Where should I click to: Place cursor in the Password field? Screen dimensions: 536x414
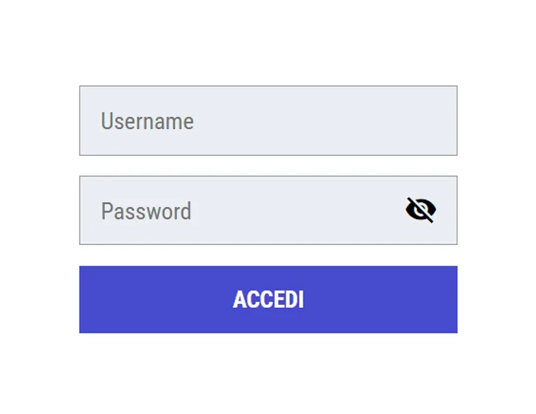coord(268,210)
